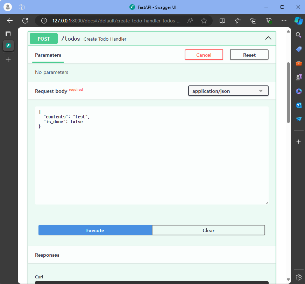Open the Workspaces icon in title bar
Viewport: 305px width, 284px height.
pyautogui.click(x=22, y=7)
